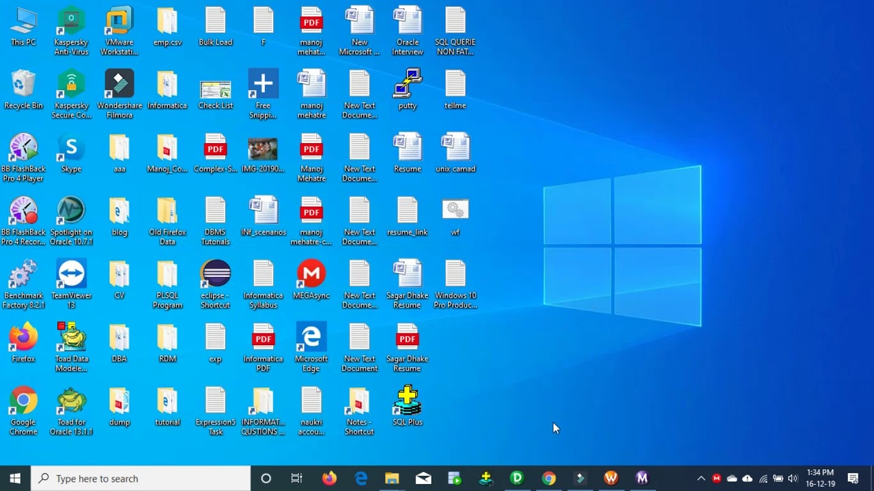The image size is (874, 491).
Task: Open the emp.csv folder icon
Action: click(167, 27)
